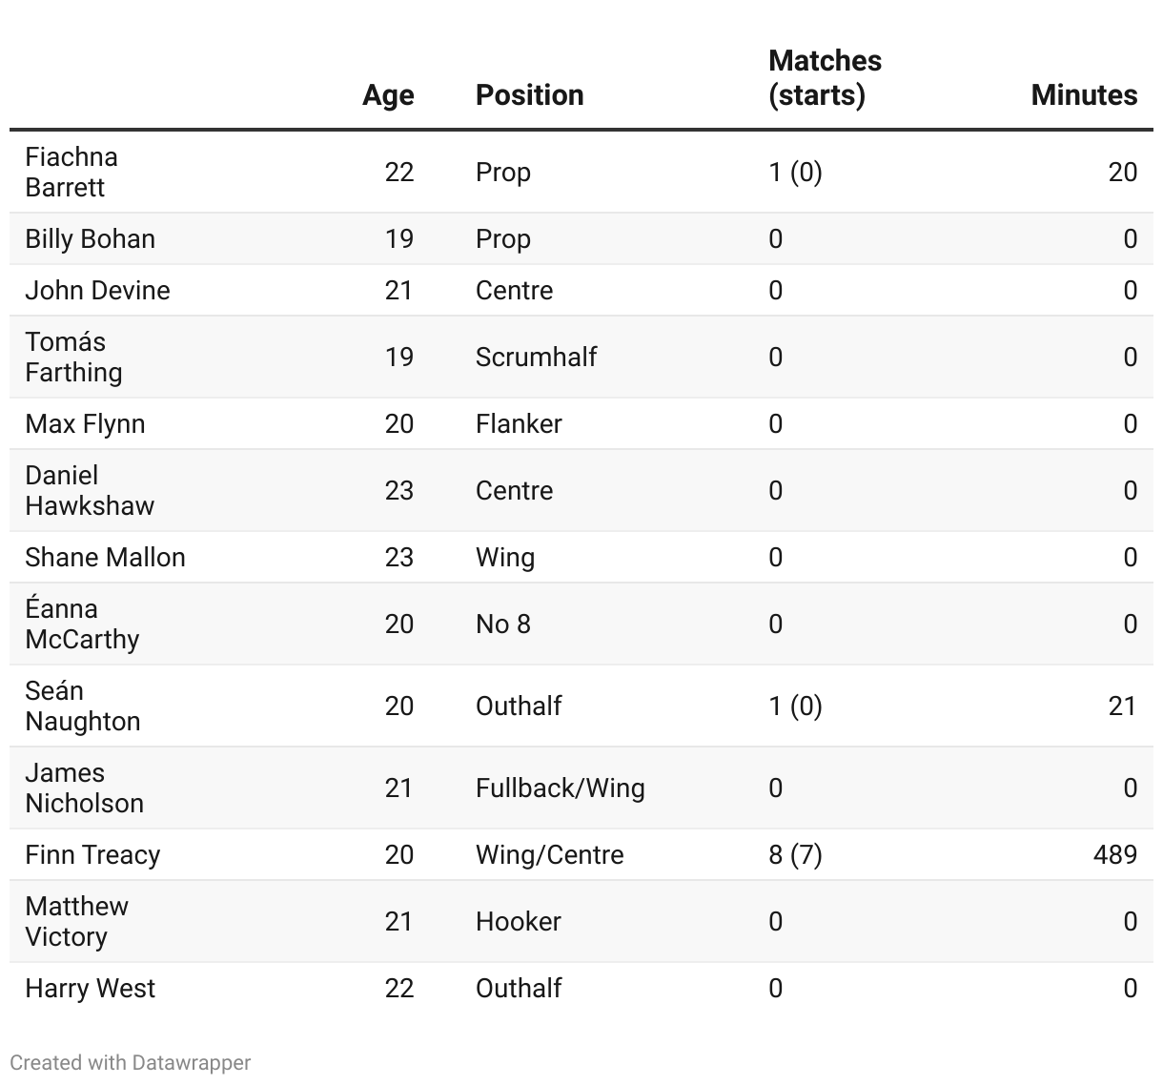Viewport: 1163px width, 1085px height.
Task: Select James Nicholson's name cell
Action: (x=84, y=788)
